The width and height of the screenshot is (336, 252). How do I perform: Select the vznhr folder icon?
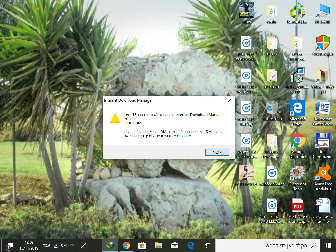point(272,11)
